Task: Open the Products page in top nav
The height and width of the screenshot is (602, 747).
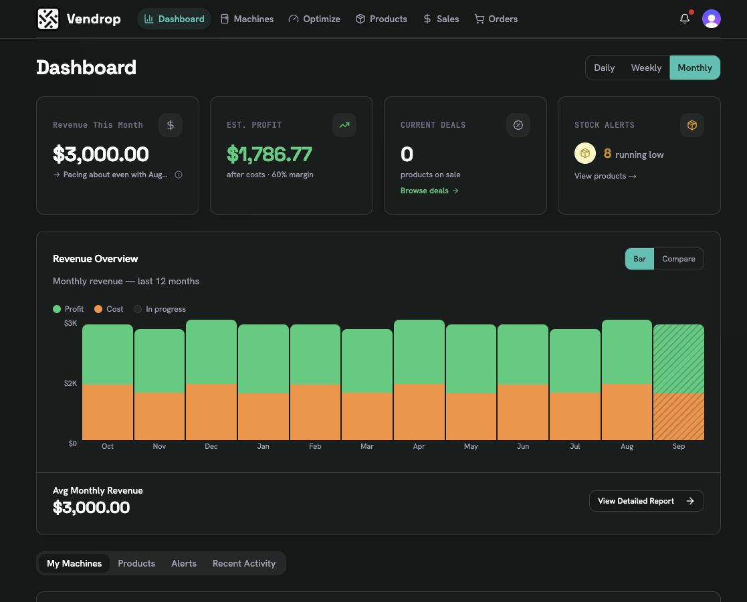Action: click(381, 19)
